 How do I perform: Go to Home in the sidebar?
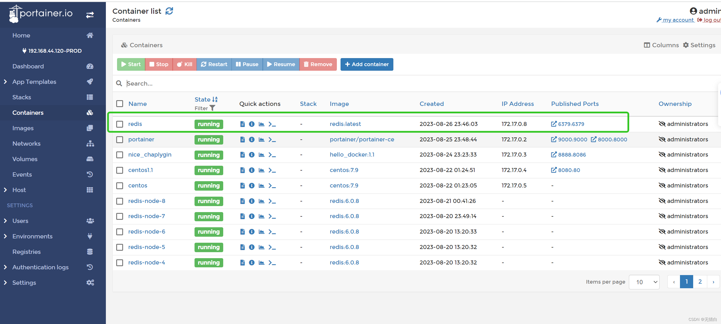21,35
